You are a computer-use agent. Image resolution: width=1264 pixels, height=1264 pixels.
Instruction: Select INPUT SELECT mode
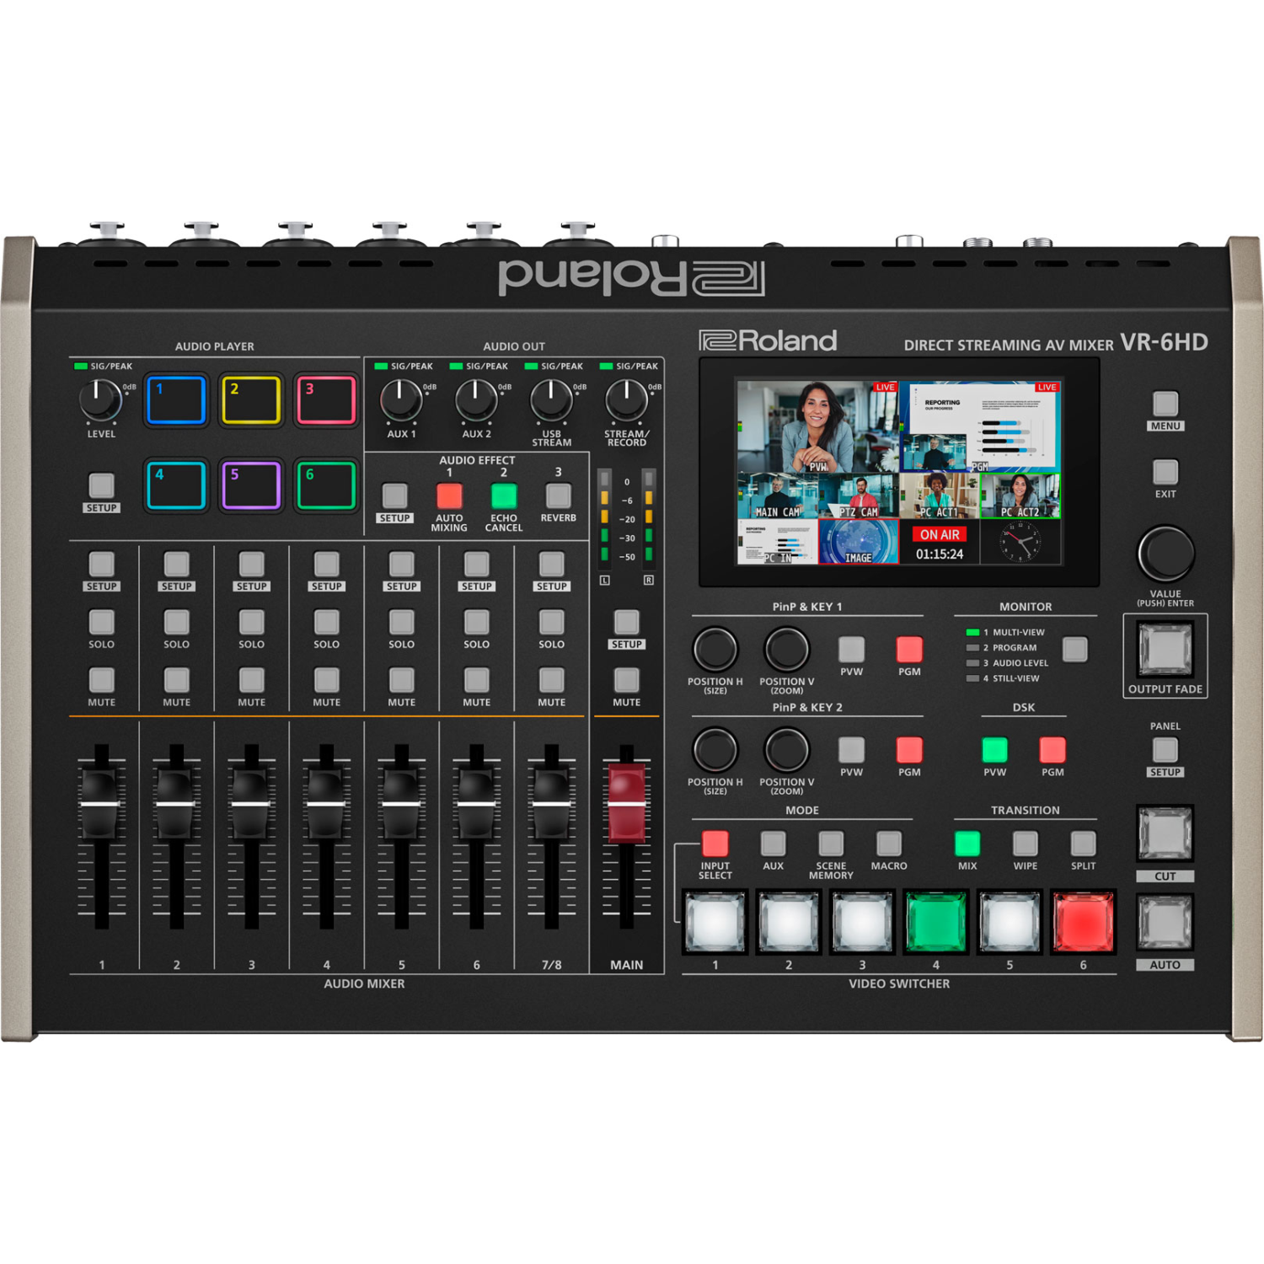point(715,844)
